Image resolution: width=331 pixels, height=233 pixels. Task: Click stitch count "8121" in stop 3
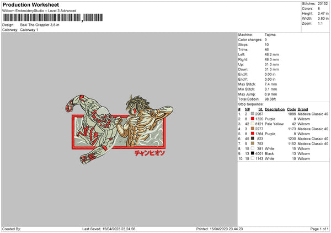(x=259, y=124)
